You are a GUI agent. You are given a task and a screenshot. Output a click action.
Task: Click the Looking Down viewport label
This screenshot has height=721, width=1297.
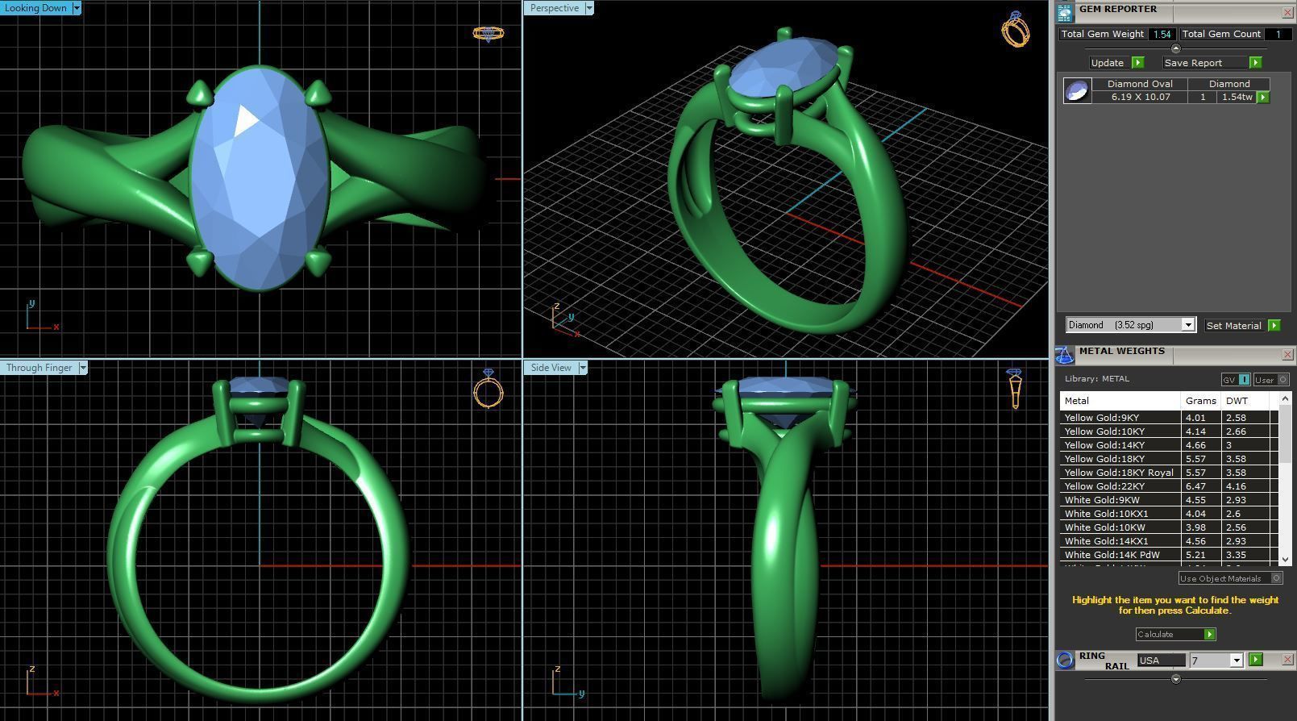[x=35, y=8]
